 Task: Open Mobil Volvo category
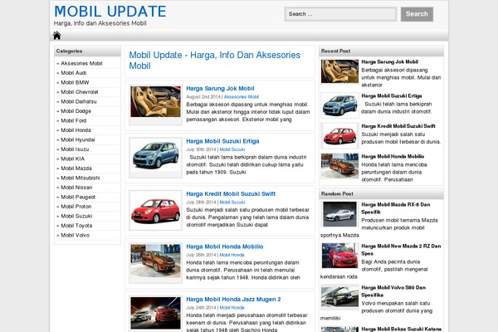pyautogui.click(x=75, y=235)
